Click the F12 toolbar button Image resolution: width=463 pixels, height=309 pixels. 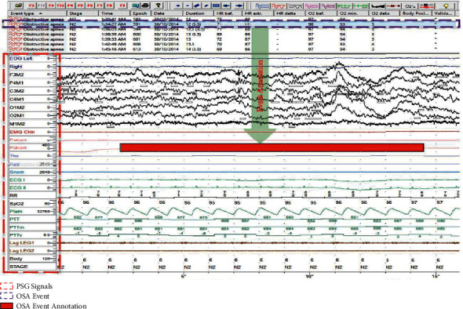tap(60, 5)
